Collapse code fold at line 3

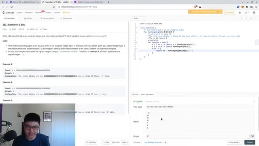[x=137, y=28]
